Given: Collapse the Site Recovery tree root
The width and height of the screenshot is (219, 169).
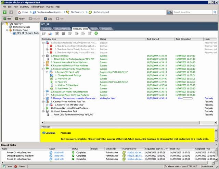Looking at the screenshot, I should click(3, 24).
